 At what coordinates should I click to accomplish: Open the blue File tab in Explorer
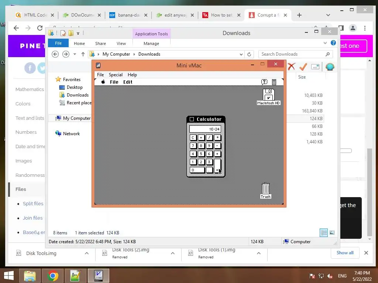coord(58,43)
